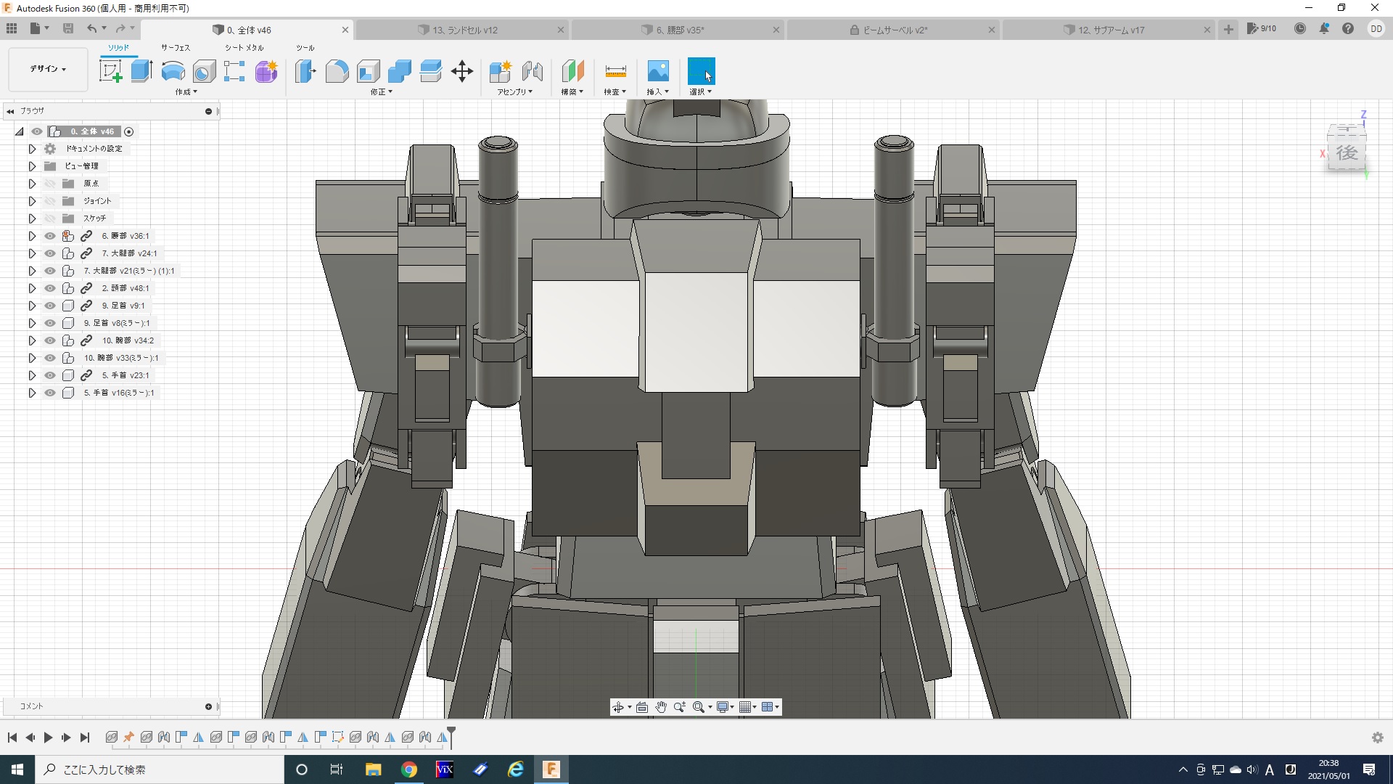Screen dimensions: 1393x784
Task: Expand the 7. 大腿部 v24:1 tree node
Action: (x=32, y=253)
